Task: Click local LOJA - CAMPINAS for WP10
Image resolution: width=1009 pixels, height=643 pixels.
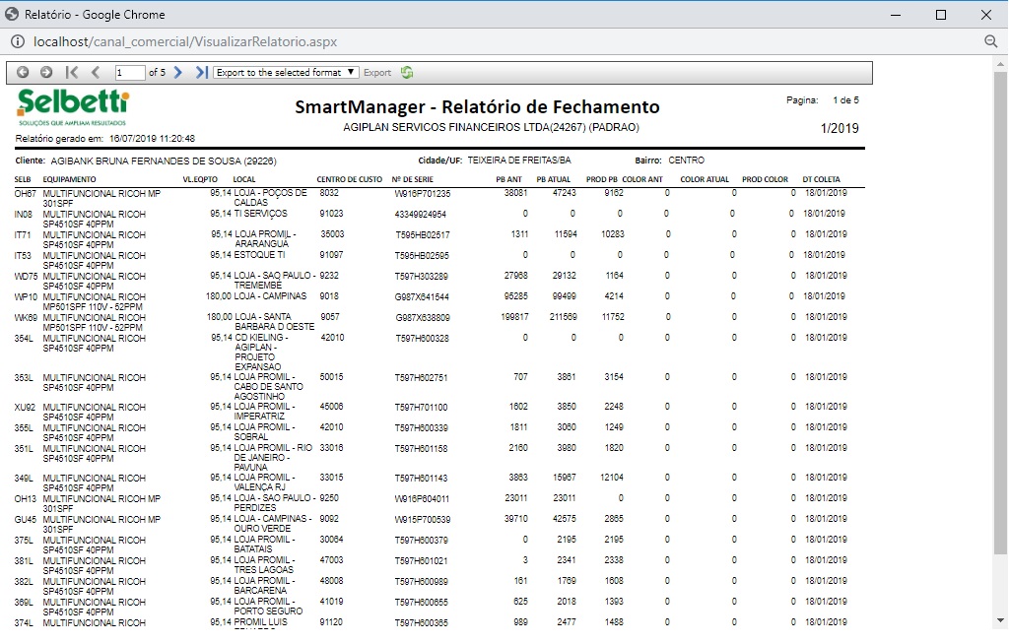Action: (x=270, y=295)
